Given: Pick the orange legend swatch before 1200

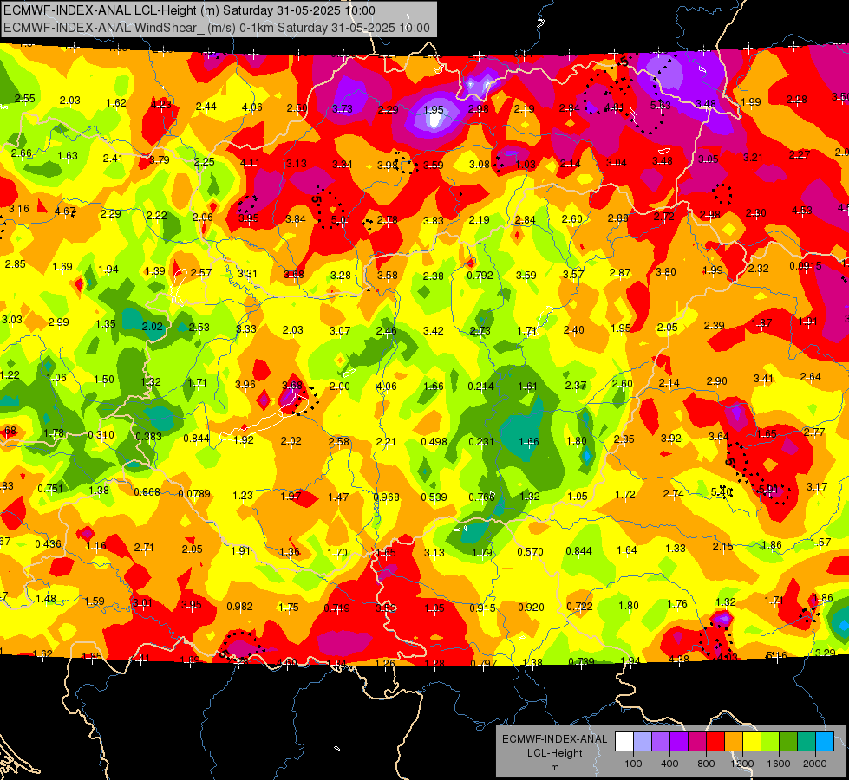Looking at the screenshot, I should coord(734,741).
